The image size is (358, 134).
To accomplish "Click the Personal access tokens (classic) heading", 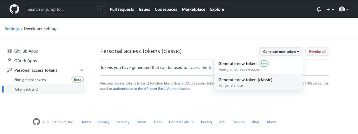I will [x=141, y=51].
